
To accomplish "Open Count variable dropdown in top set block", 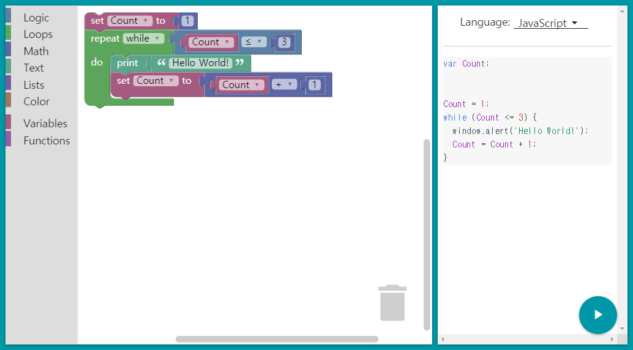I will pyautogui.click(x=130, y=21).
